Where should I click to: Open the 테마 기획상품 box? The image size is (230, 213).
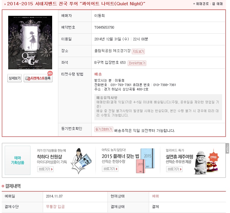click(18, 160)
